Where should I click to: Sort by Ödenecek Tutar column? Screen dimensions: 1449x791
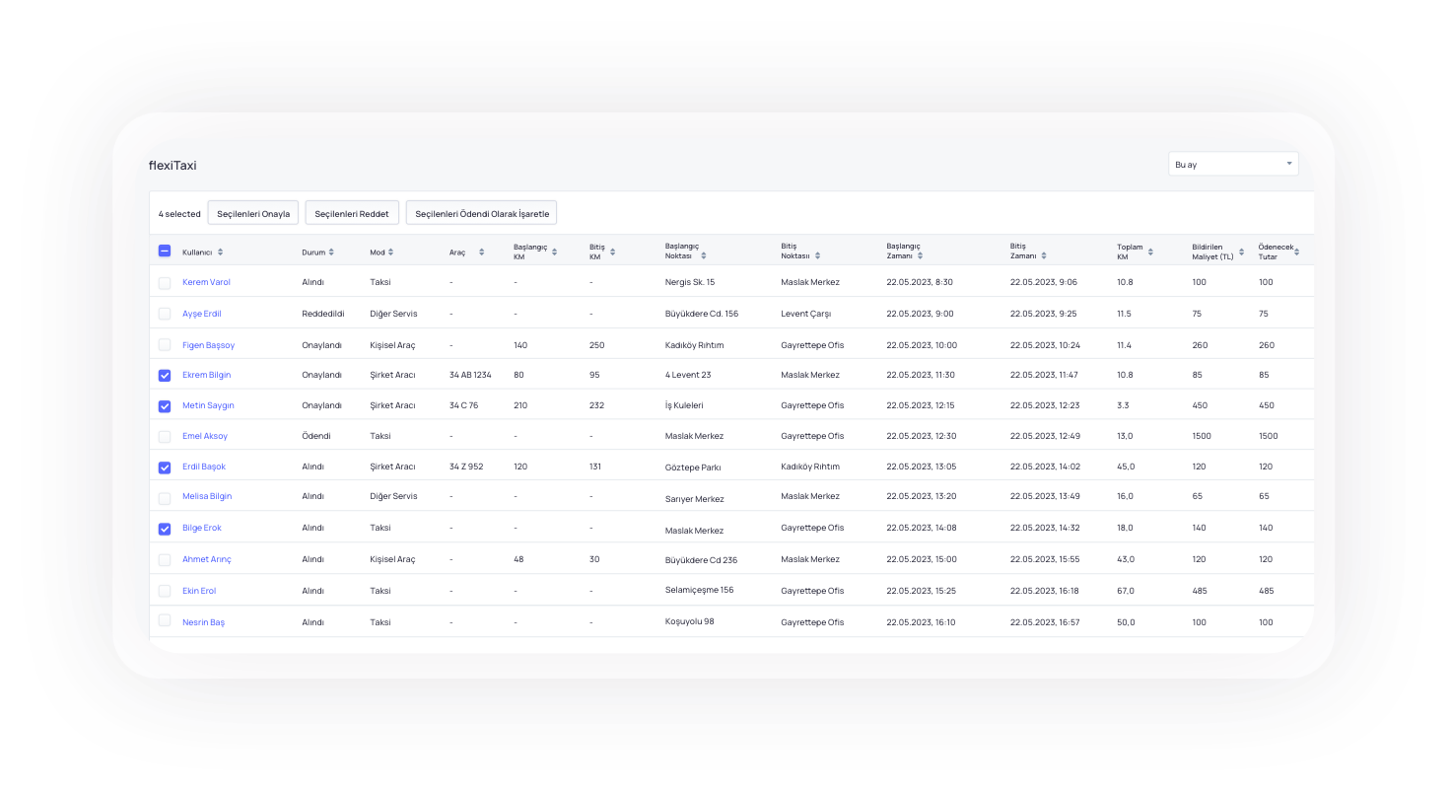1296,252
